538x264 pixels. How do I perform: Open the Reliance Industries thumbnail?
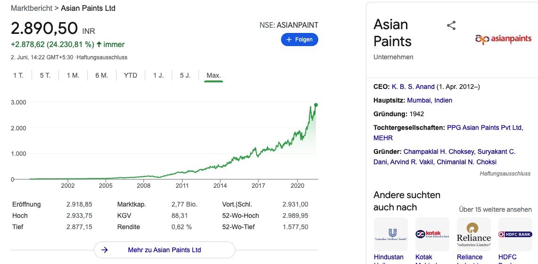coord(474,234)
